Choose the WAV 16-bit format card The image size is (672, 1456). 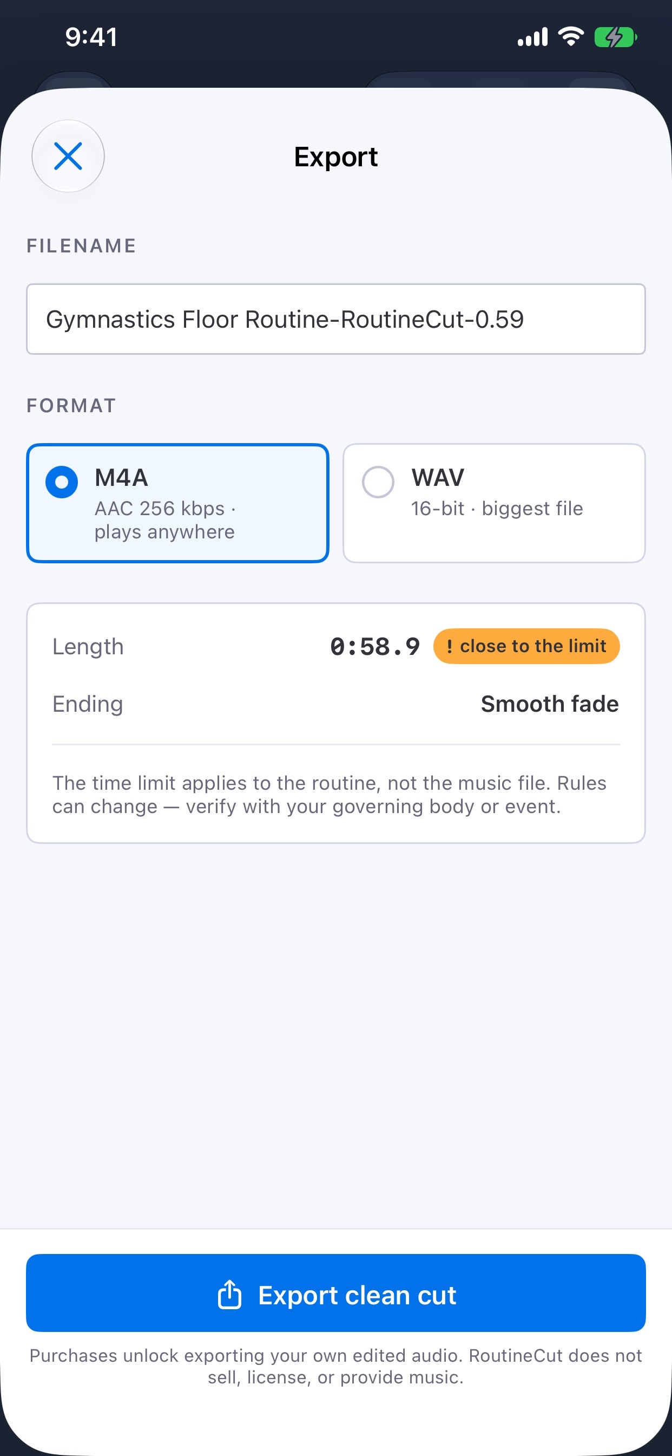coord(494,503)
